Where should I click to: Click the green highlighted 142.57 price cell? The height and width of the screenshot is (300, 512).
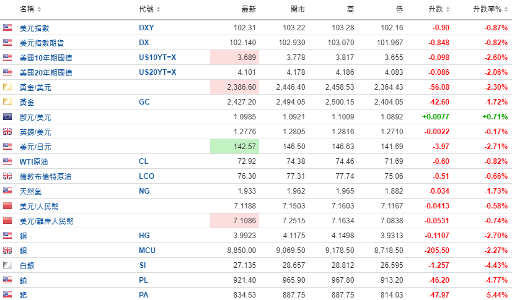point(234,147)
